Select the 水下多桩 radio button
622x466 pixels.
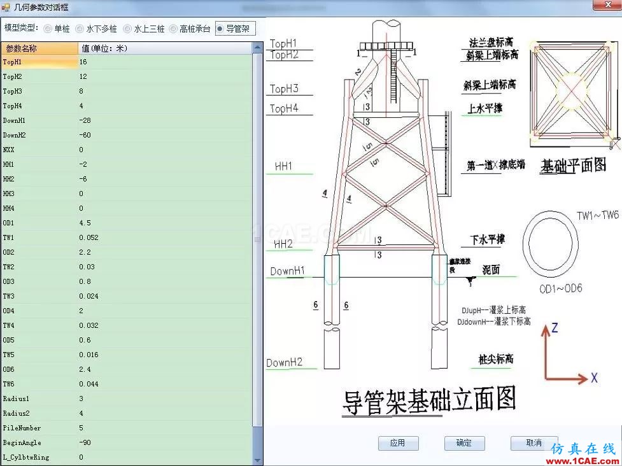coord(96,29)
